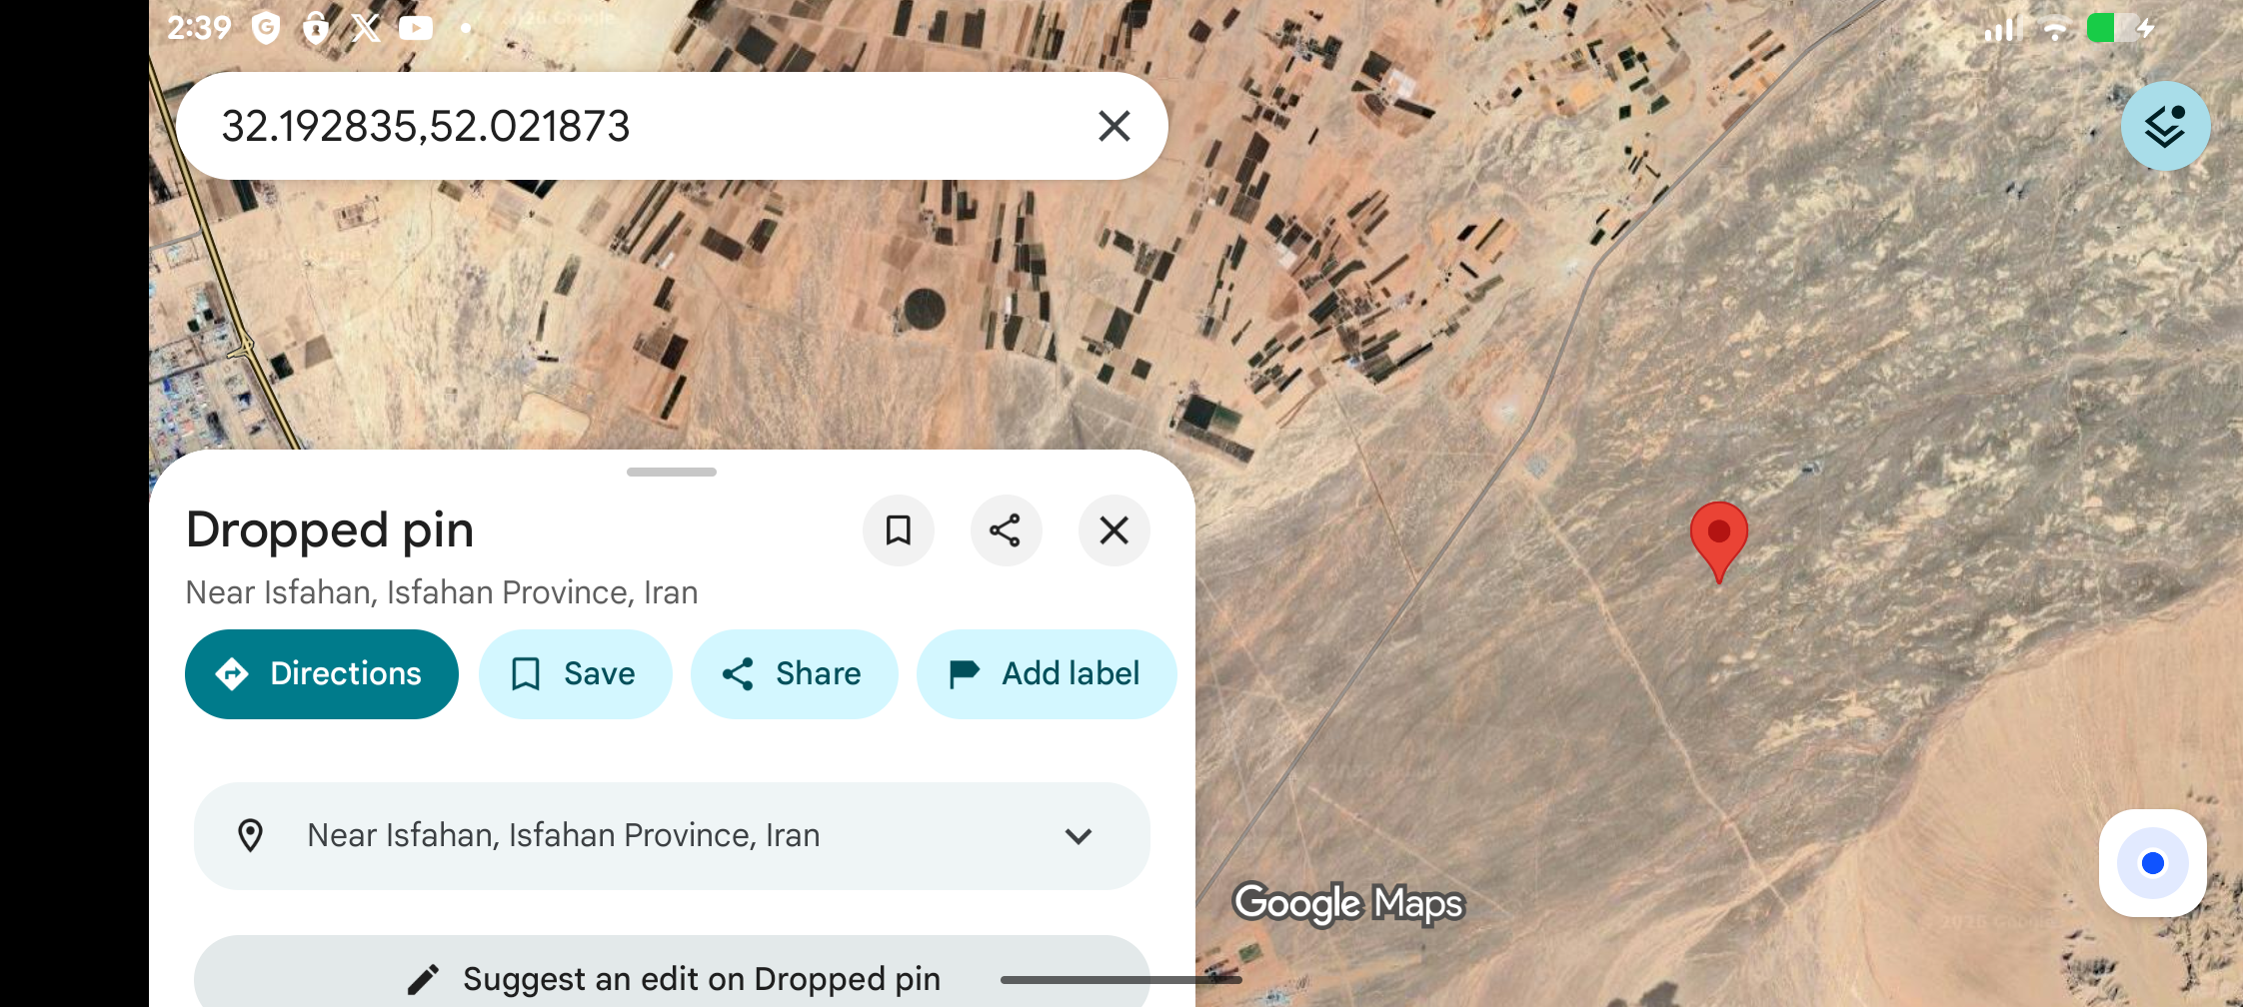Viewport: 2243px width, 1007px height.
Task: Tap the 2:39 clock in status bar
Action: point(199,28)
